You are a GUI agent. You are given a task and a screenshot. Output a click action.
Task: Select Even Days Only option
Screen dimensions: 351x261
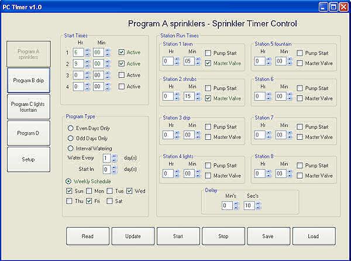click(x=71, y=128)
